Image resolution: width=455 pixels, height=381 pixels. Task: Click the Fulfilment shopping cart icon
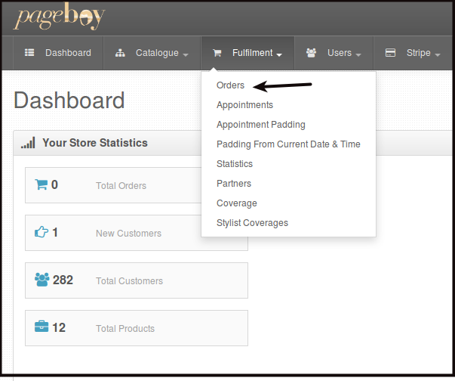[x=217, y=53]
